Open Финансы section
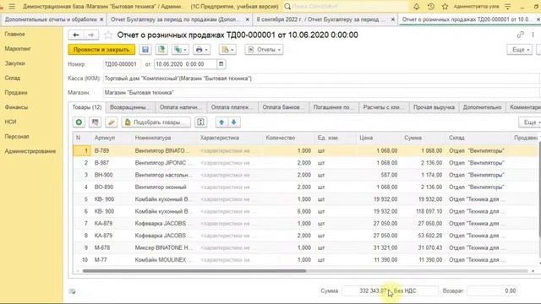 pos(16,107)
